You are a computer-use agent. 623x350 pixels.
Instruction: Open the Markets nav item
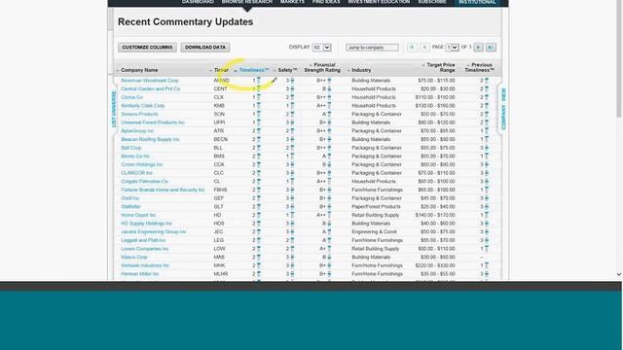point(292,2)
